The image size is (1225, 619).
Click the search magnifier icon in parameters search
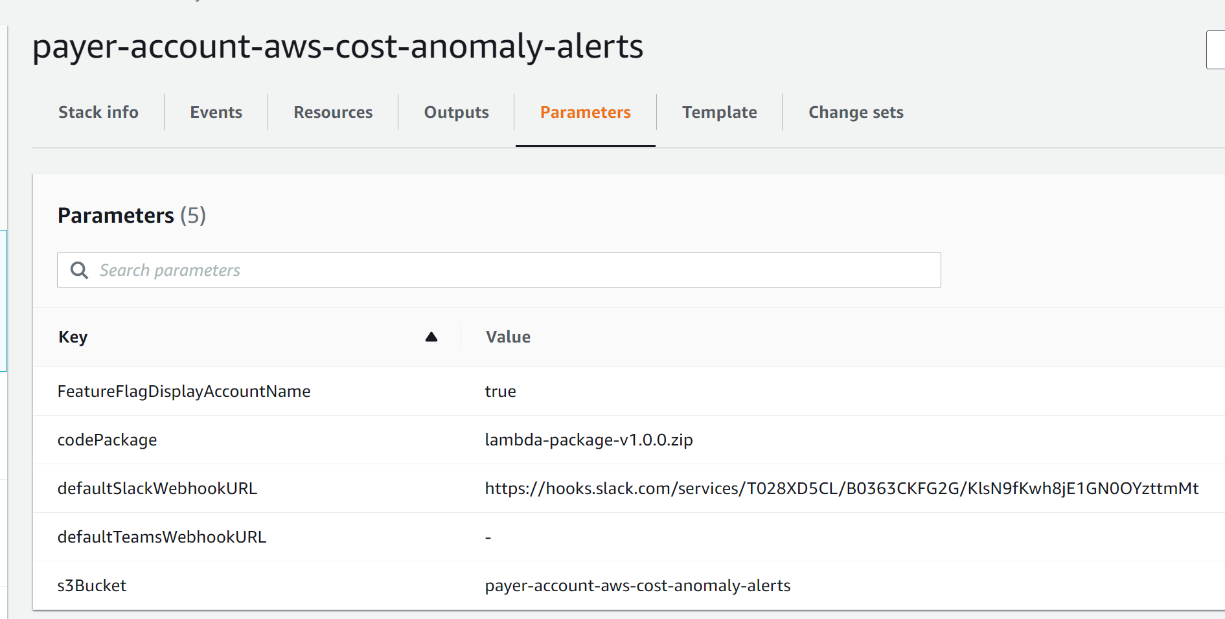click(x=79, y=270)
